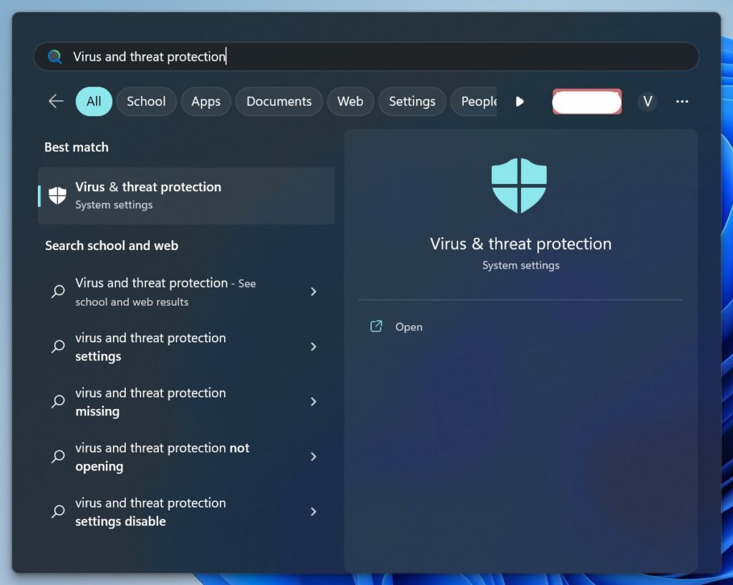Screen dimensions: 733x585
Task: Click the shield icon in Best match result
Action: 57,195
